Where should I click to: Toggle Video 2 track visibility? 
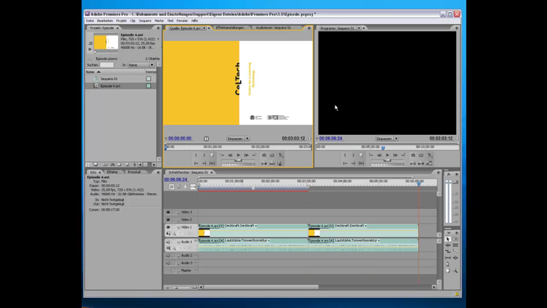[x=168, y=219]
